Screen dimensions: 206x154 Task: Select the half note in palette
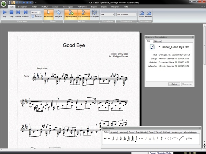pyautogui.click(x=113, y=138)
